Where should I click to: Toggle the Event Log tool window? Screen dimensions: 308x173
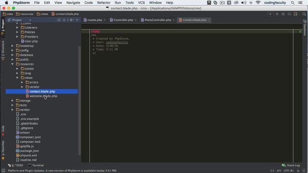[x=291, y=165]
